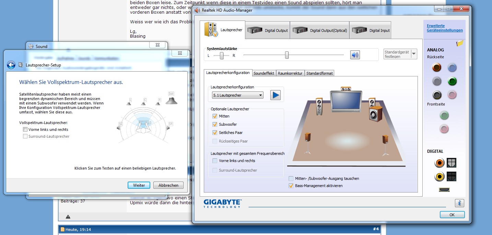Click the optical connector beside the orange jack
This screenshot has height=235, width=492.
pos(452,163)
